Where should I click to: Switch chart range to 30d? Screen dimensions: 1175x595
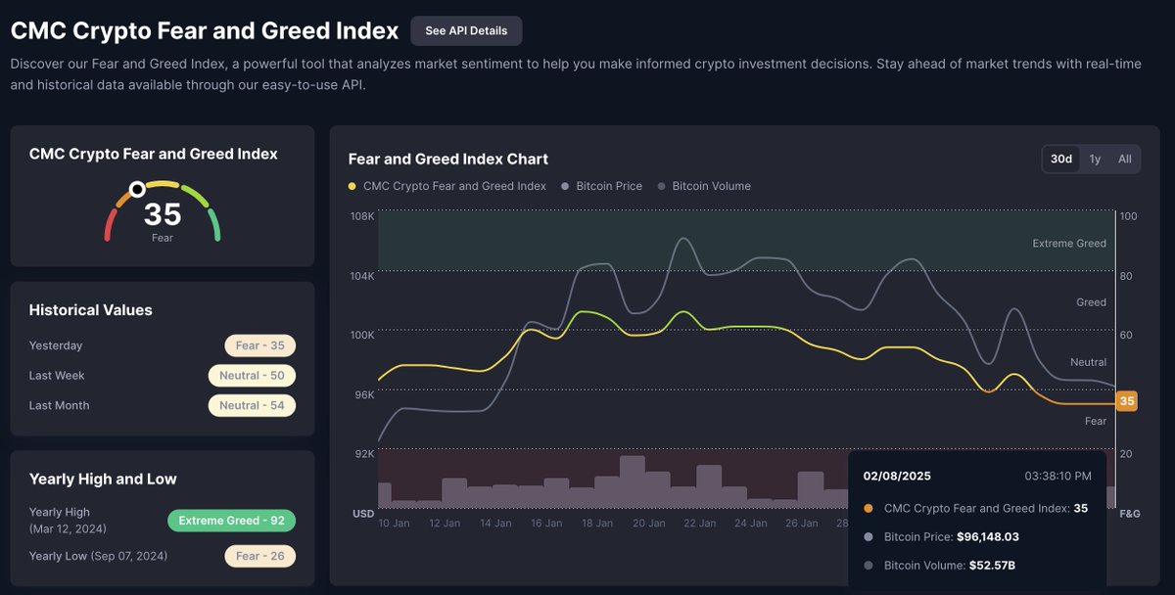1061,159
